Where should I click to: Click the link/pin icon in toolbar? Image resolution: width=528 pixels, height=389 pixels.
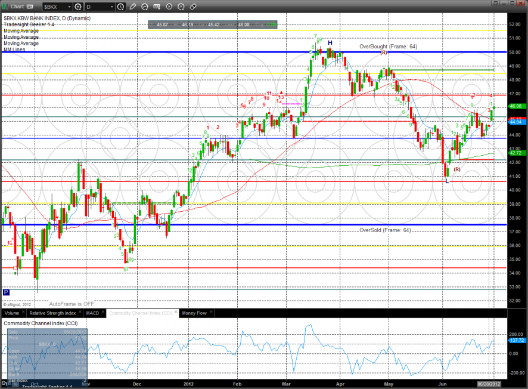click(193, 7)
